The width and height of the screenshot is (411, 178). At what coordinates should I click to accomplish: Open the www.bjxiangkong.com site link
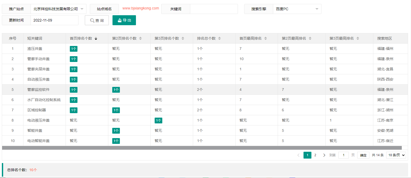pyautogui.click(x=140, y=8)
